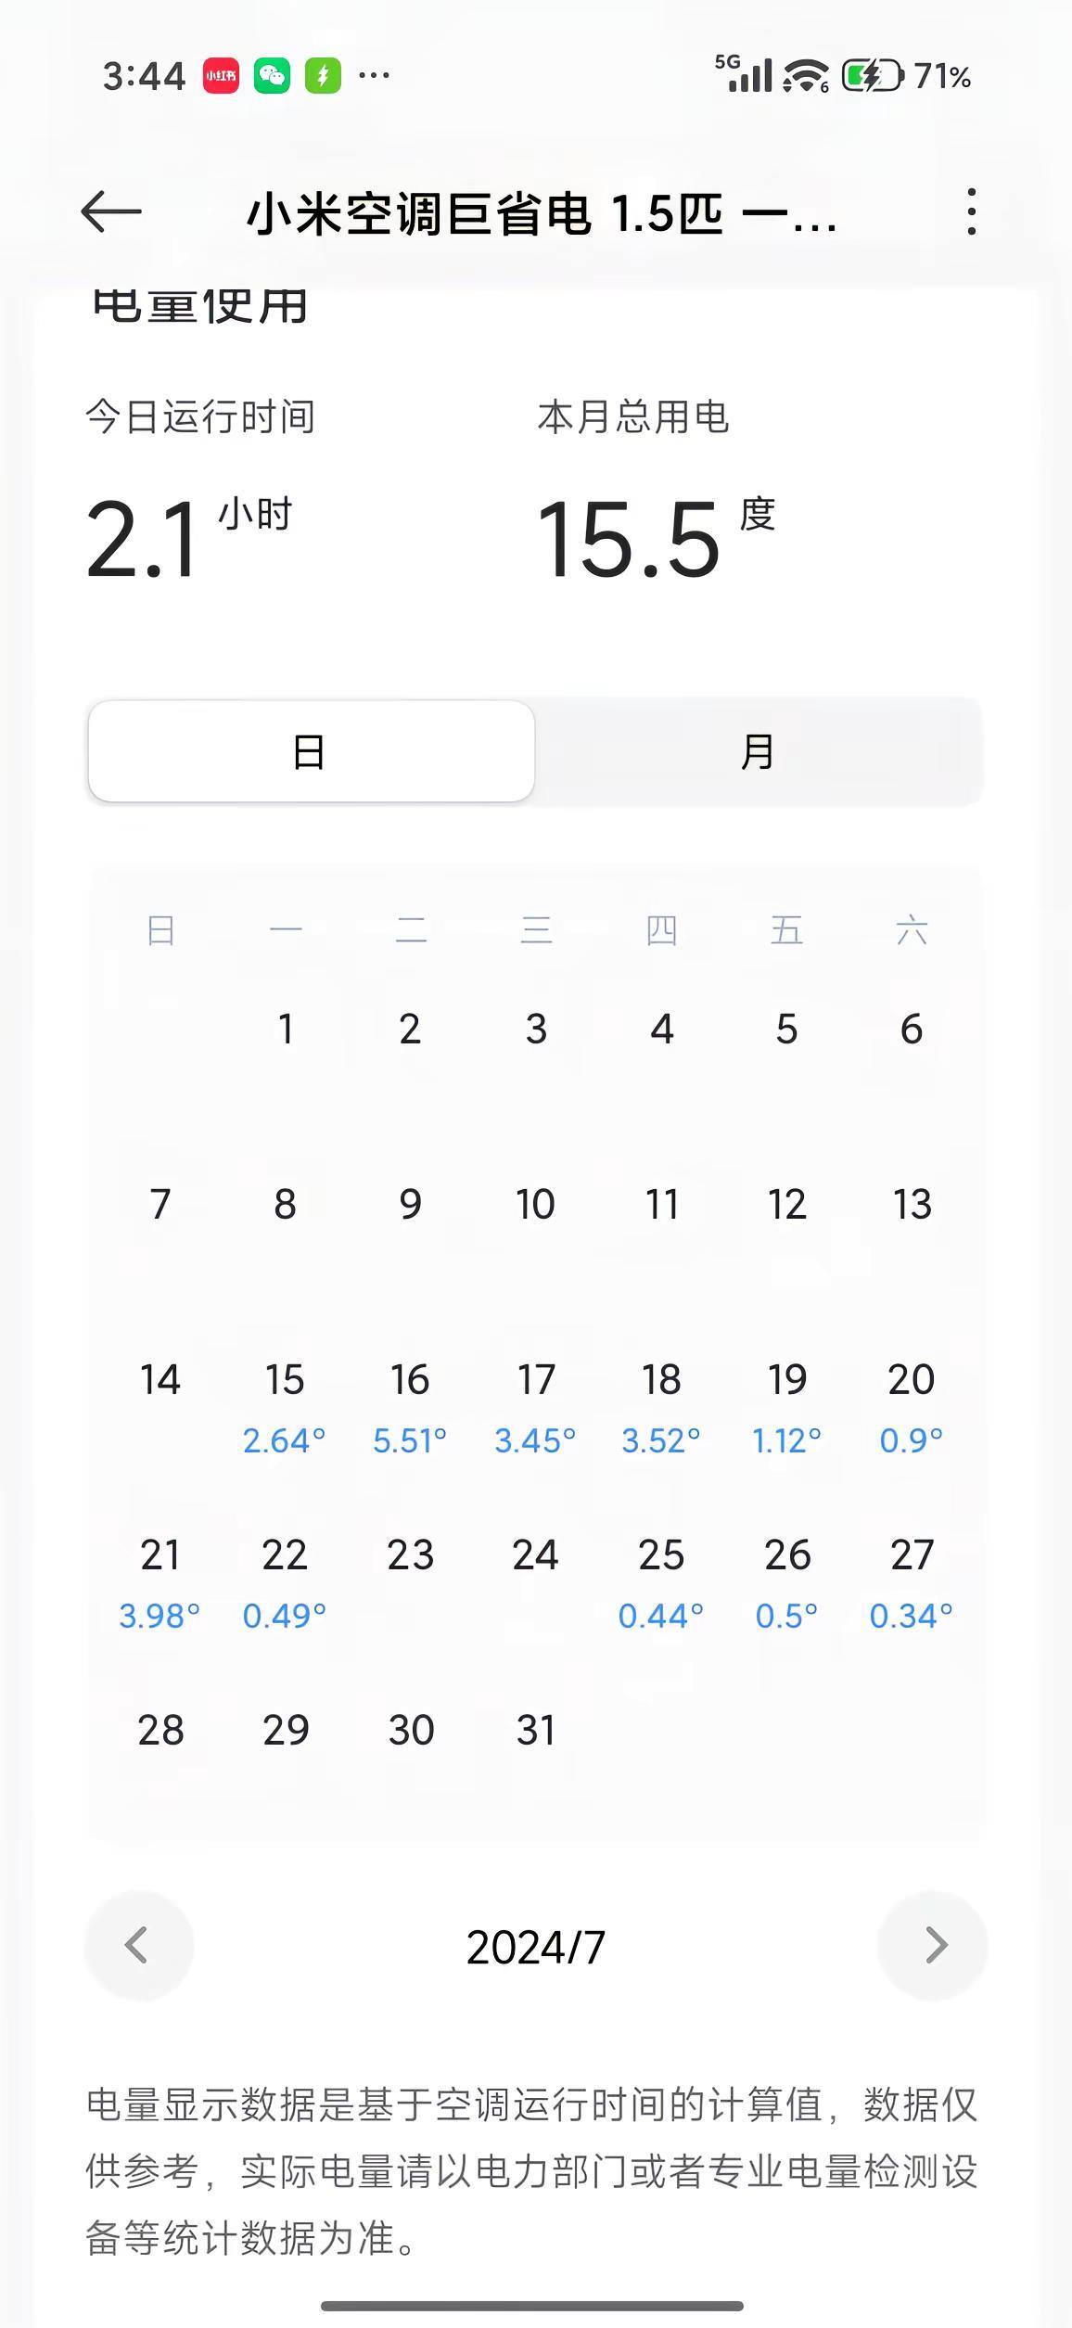Image resolution: width=1072 pixels, height=2328 pixels.
Task: Tap the Wi-Fi signal icon
Action: [x=806, y=76]
